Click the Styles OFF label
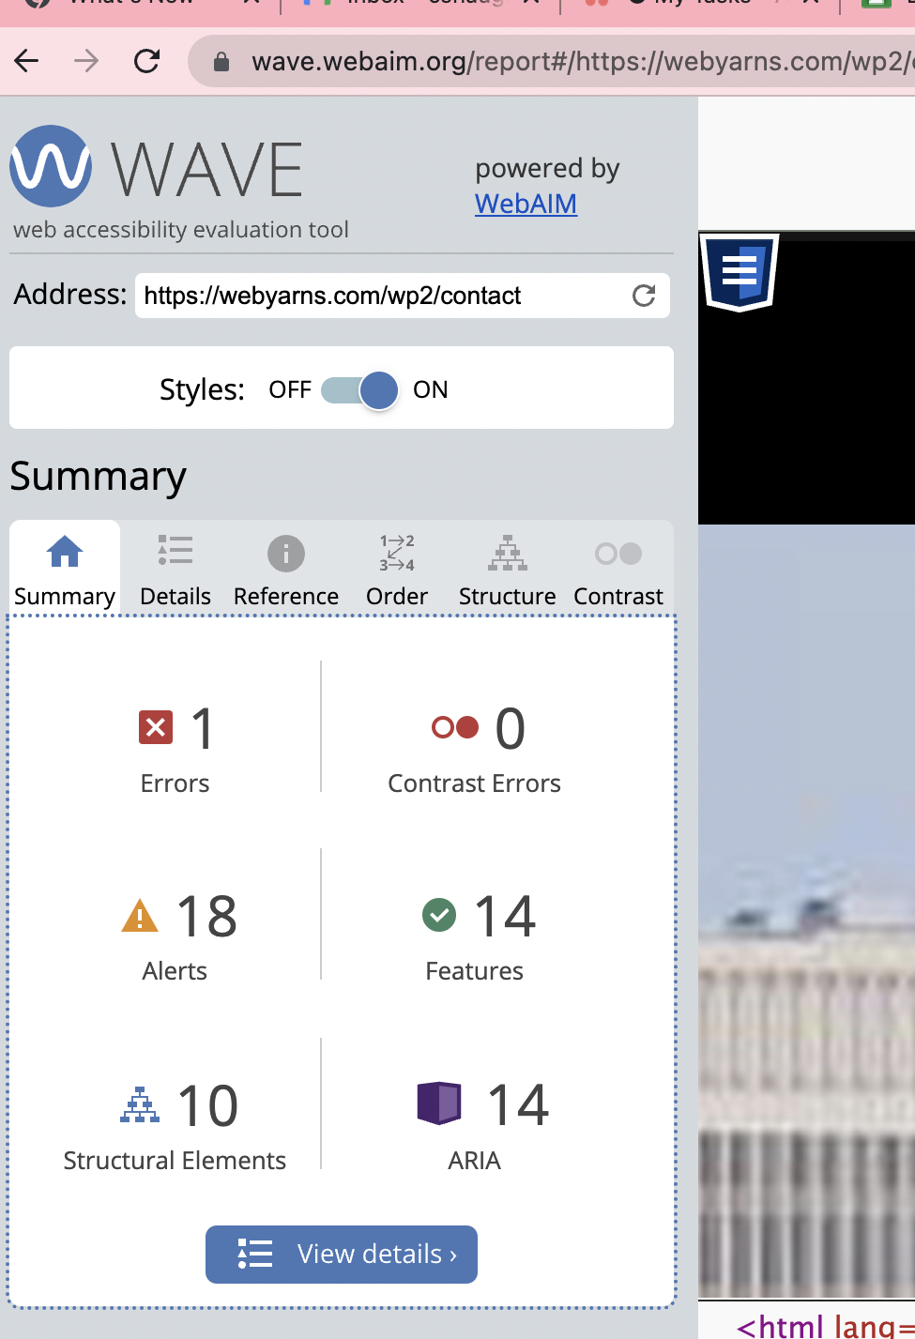Viewport: 915px width, 1339px height. click(290, 389)
